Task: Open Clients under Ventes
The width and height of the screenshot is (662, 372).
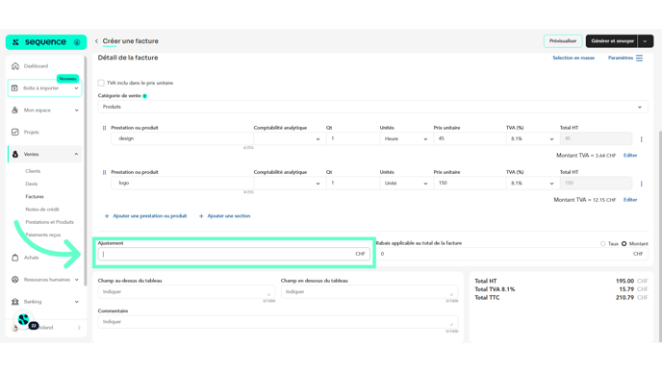Action: click(x=33, y=171)
